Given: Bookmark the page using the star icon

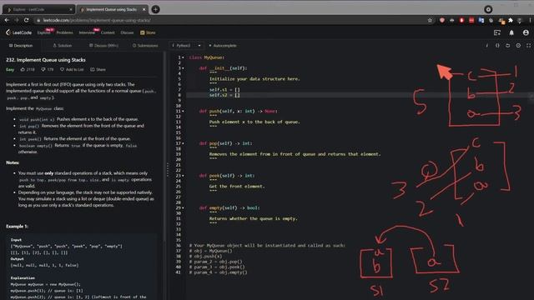Looking at the screenshot, I should point(430,20).
